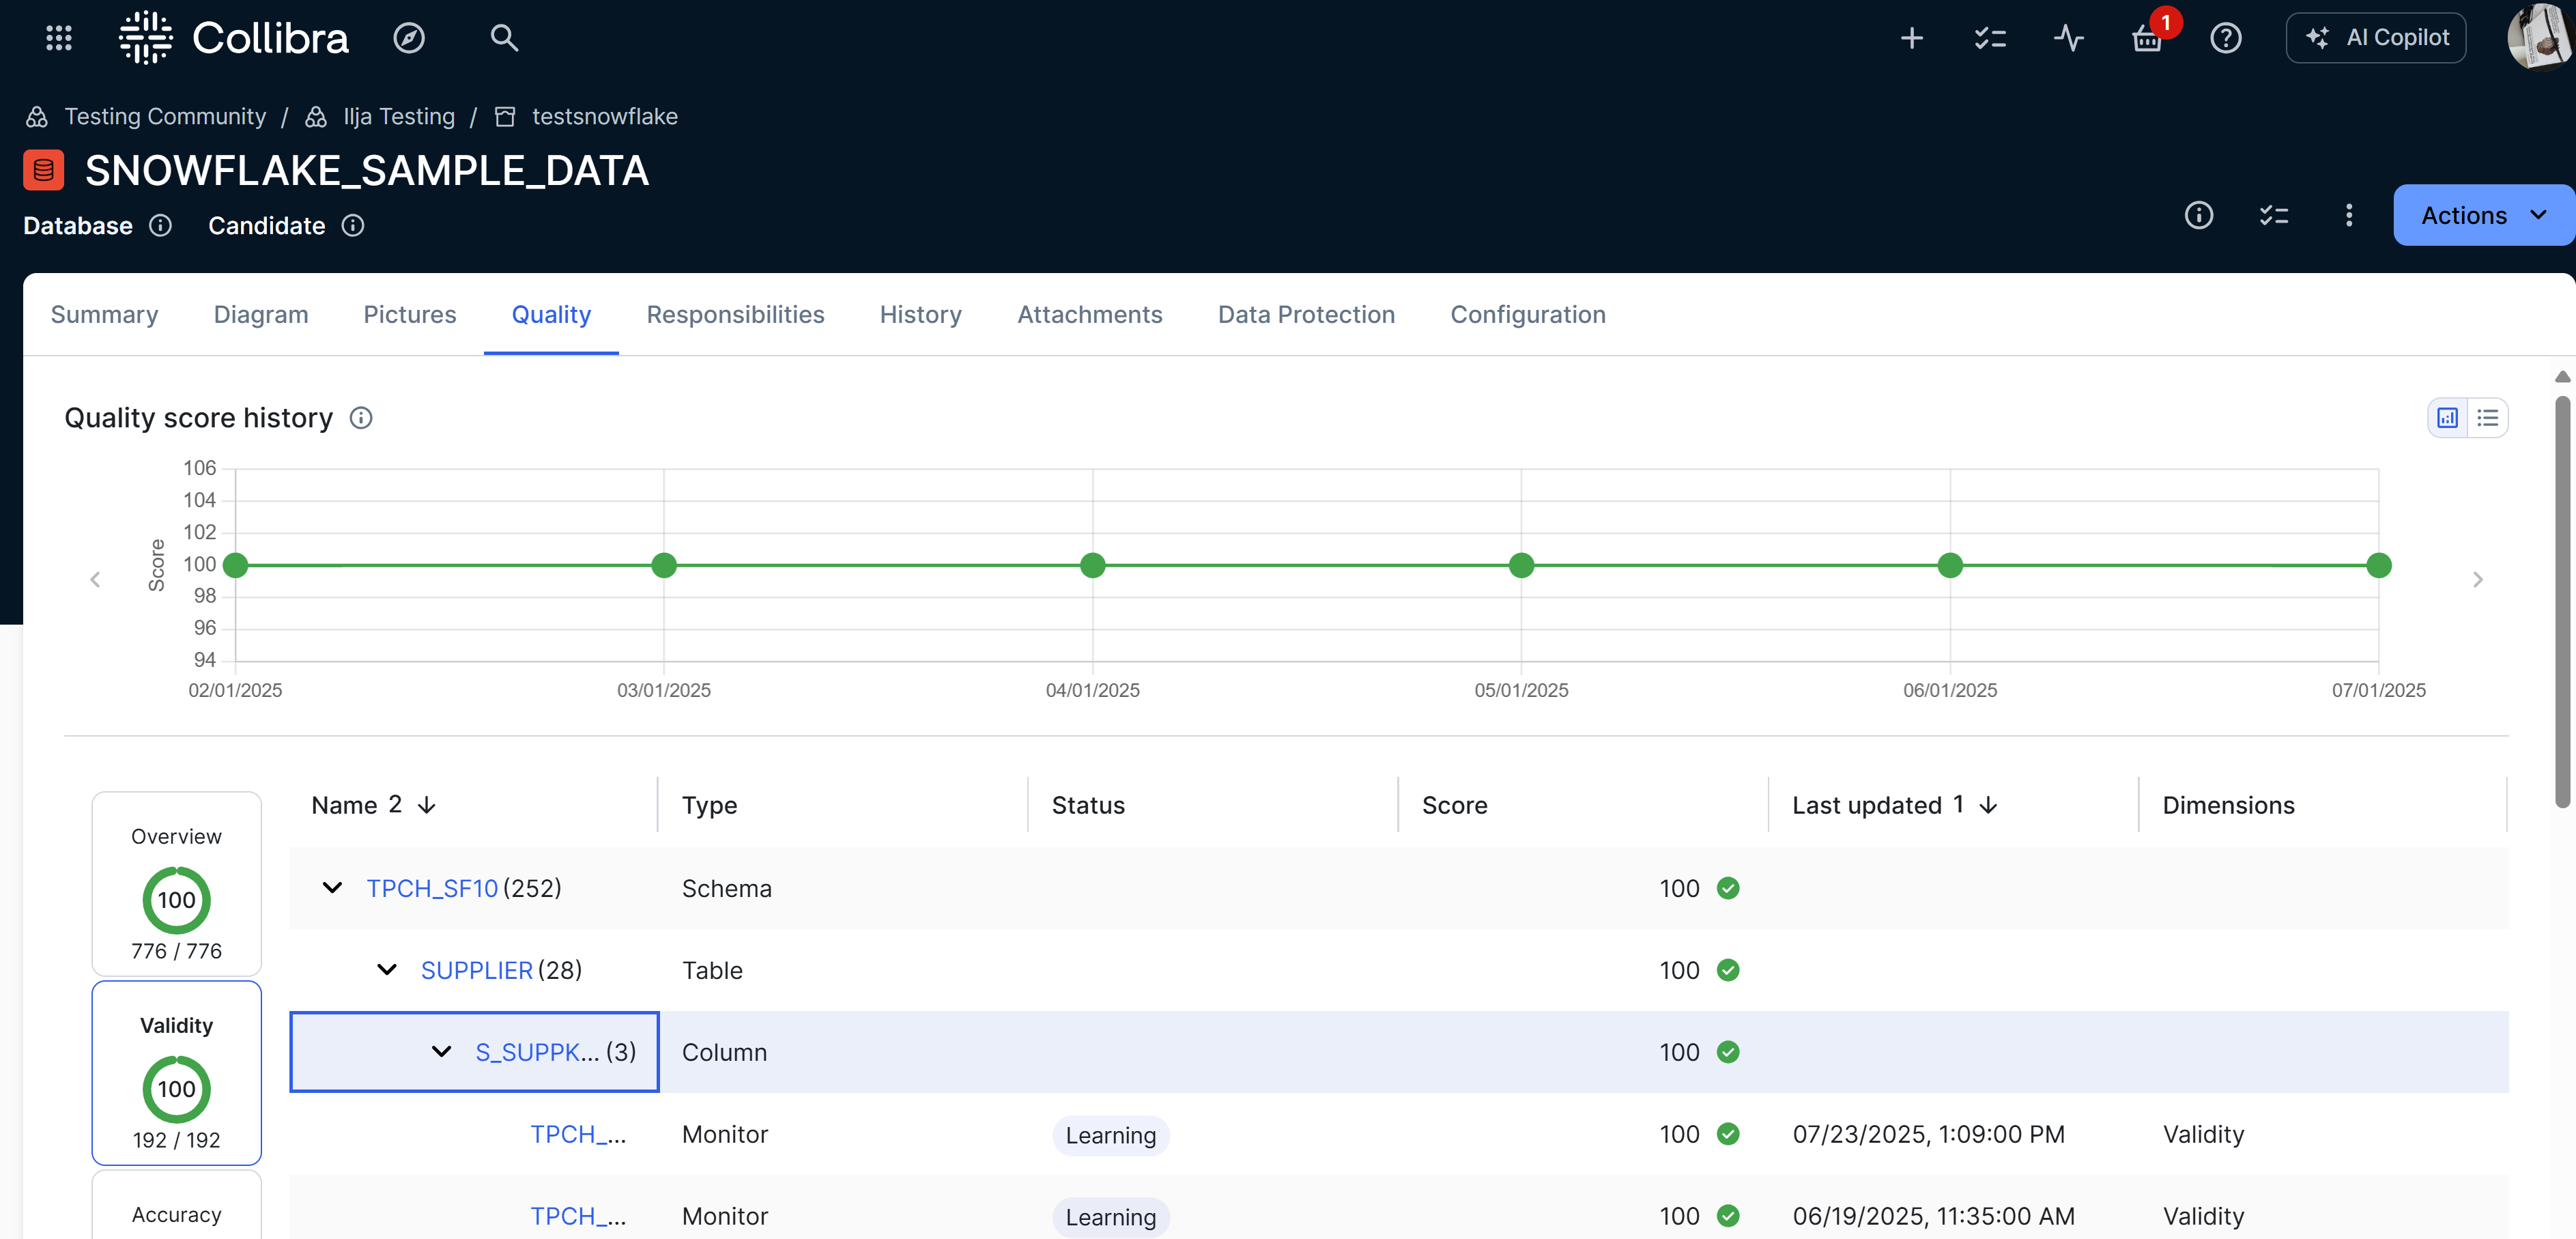Switch to chart view toggle
The image size is (2576, 1239).
pos(2447,418)
